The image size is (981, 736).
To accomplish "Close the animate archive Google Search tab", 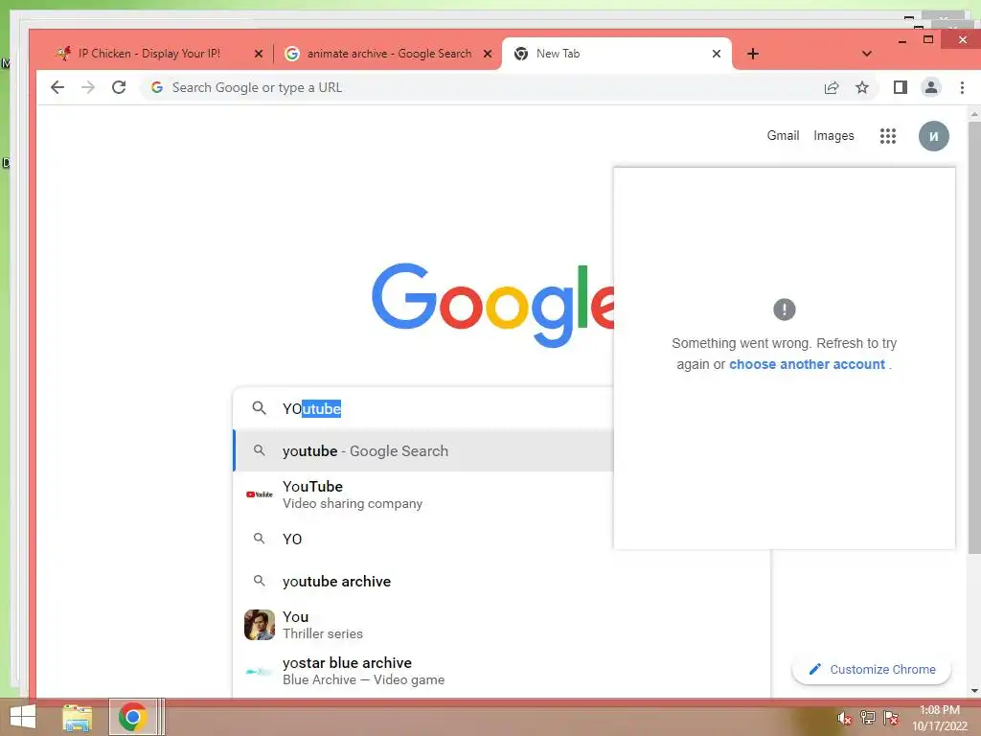I will pyautogui.click(x=488, y=54).
